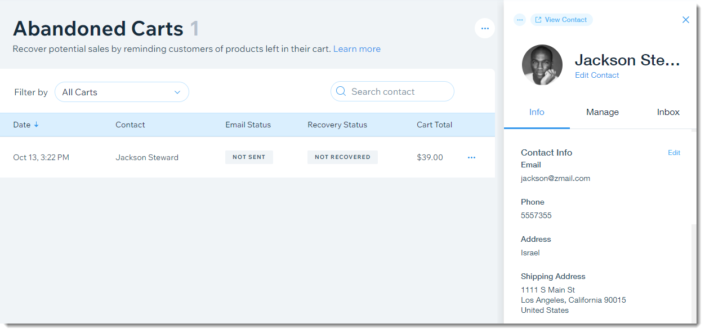Open the Inbox tab

(668, 112)
